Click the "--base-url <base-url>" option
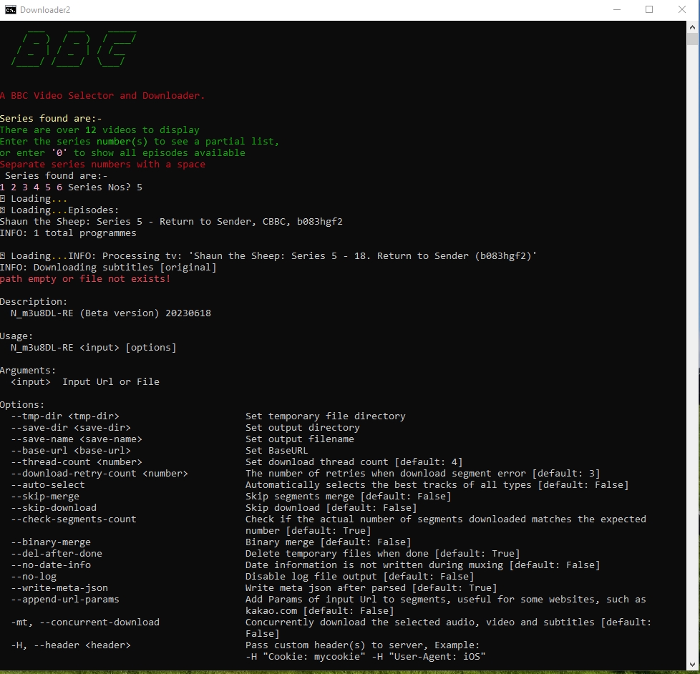The width and height of the screenshot is (700, 674). coord(71,450)
